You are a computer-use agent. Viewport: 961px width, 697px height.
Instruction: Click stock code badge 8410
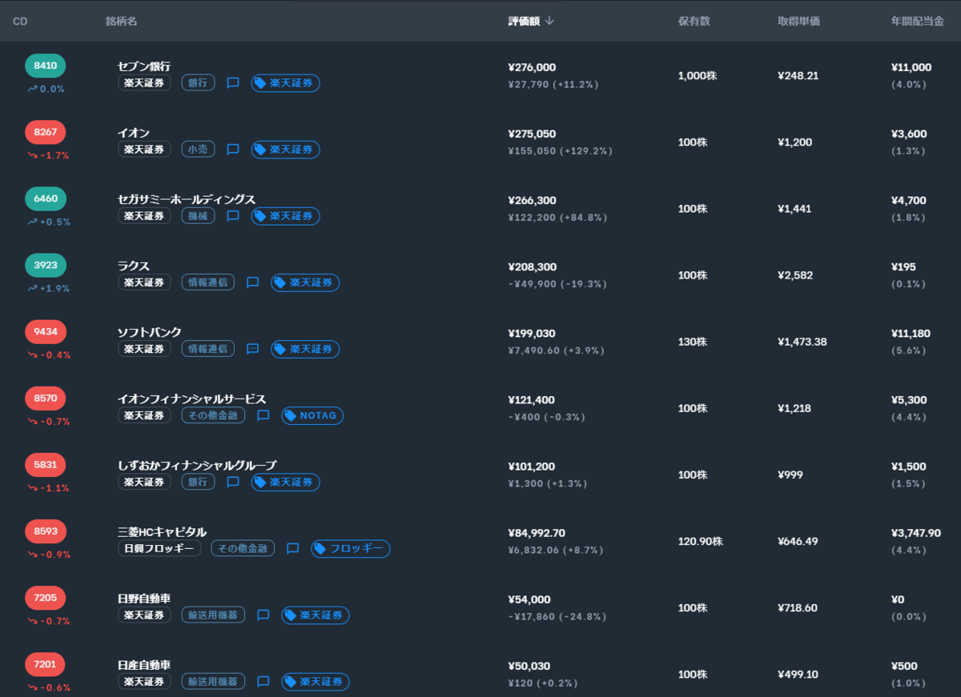[x=45, y=66]
